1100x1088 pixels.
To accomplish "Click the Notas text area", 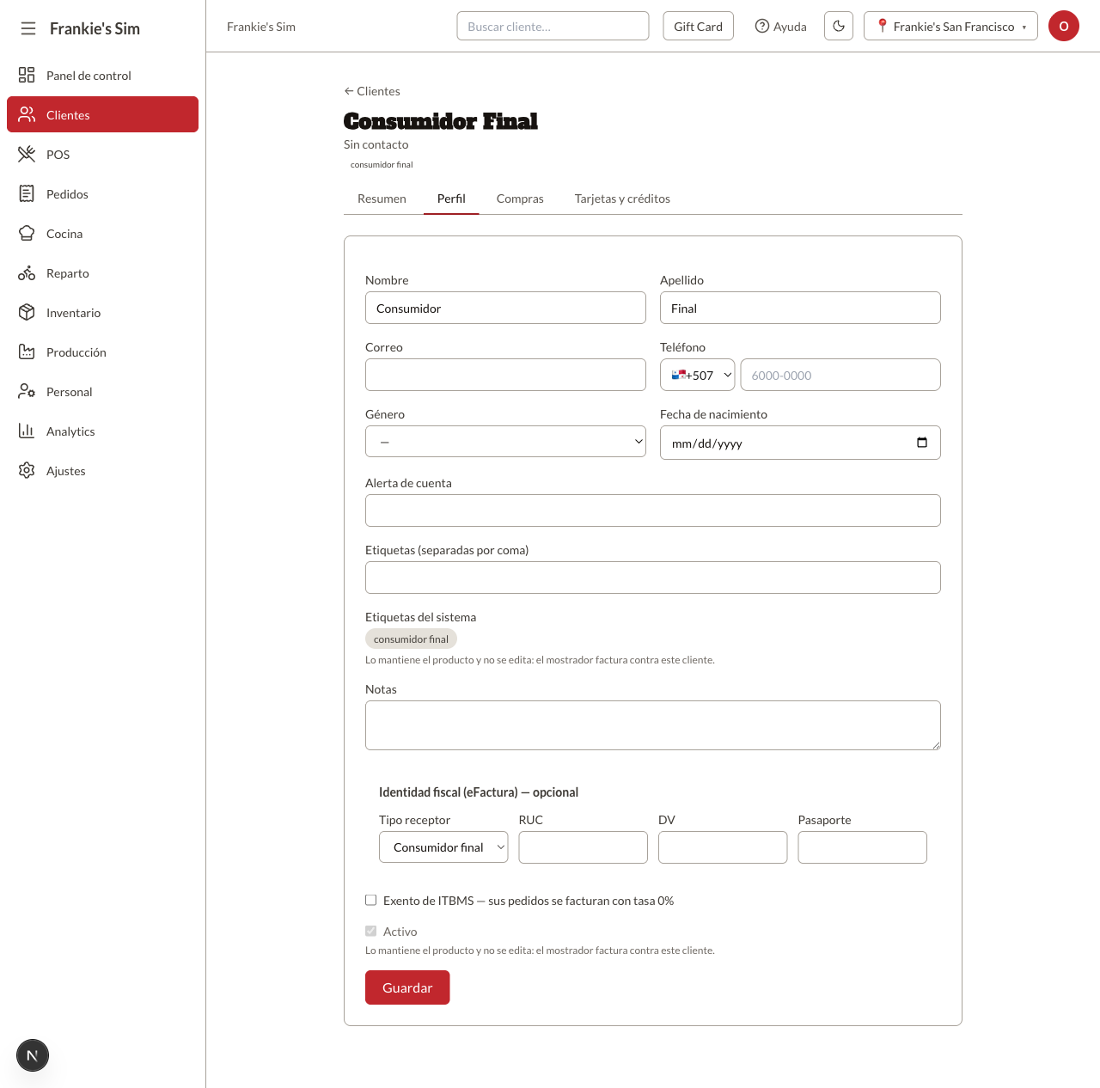I will click(x=653, y=725).
